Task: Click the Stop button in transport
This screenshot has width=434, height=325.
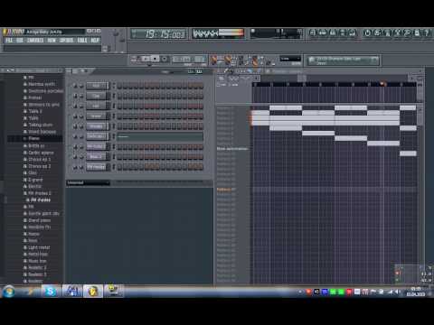Action: (155, 59)
